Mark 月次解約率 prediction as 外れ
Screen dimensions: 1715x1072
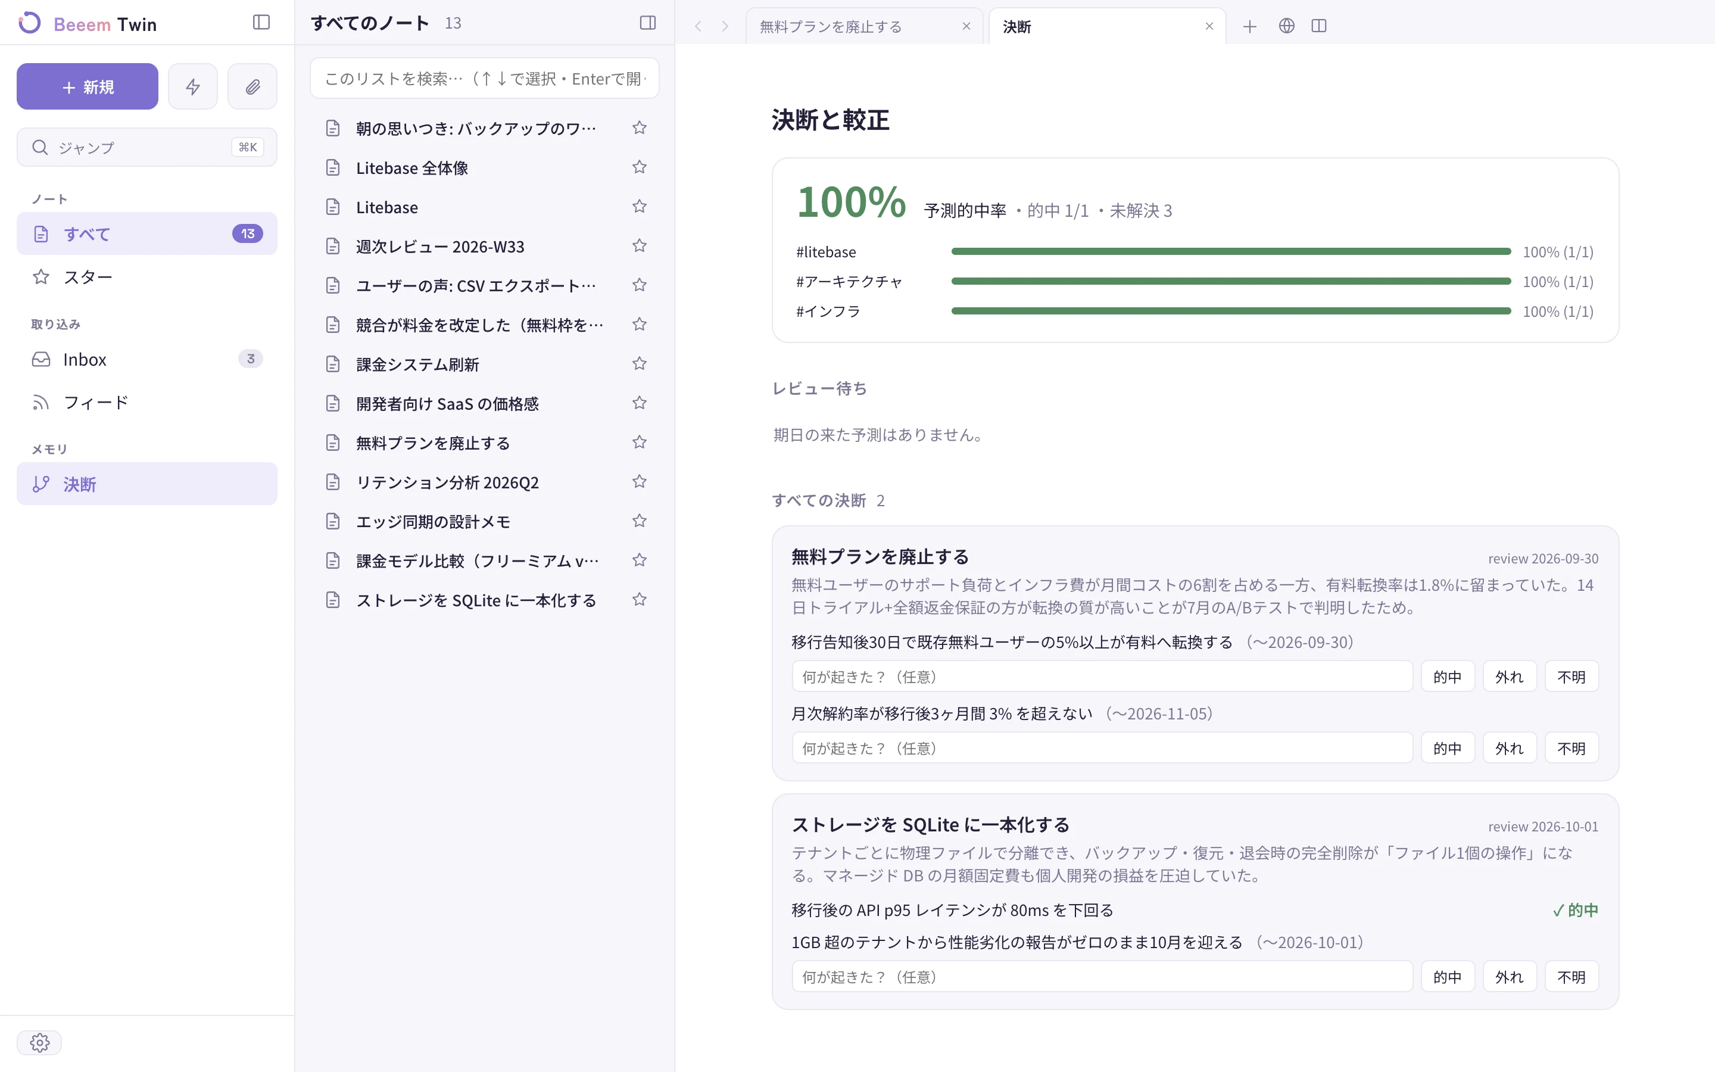(x=1510, y=748)
